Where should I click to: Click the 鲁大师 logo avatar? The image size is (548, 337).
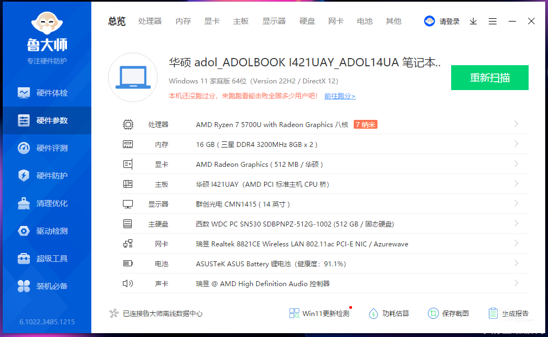pyautogui.click(x=47, y=23)
